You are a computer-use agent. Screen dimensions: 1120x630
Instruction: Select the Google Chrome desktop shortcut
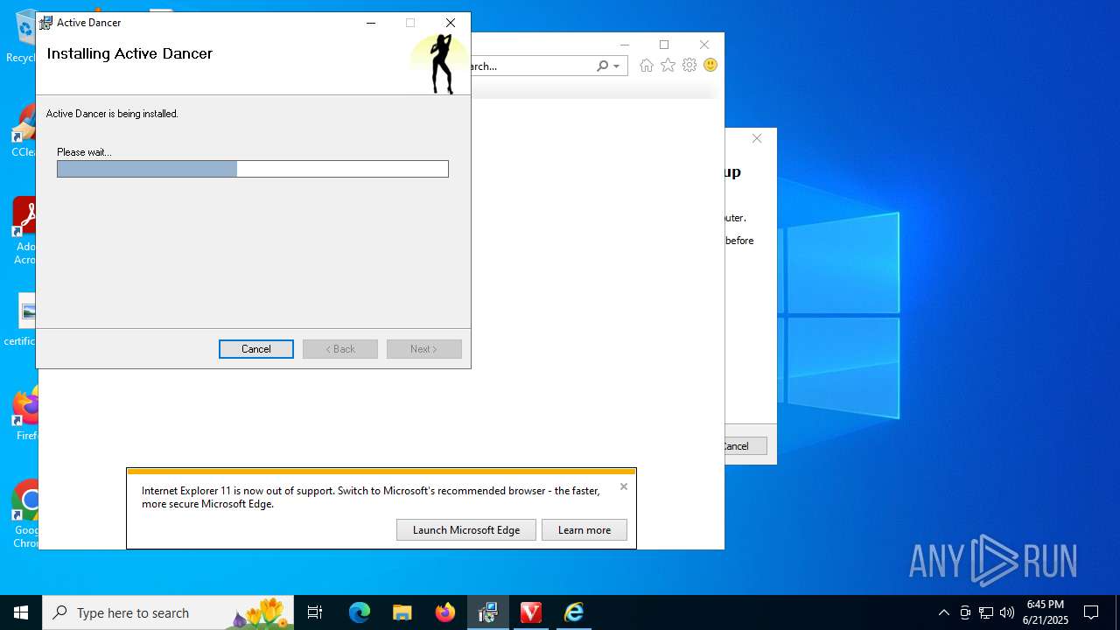[x=25, y=514]
